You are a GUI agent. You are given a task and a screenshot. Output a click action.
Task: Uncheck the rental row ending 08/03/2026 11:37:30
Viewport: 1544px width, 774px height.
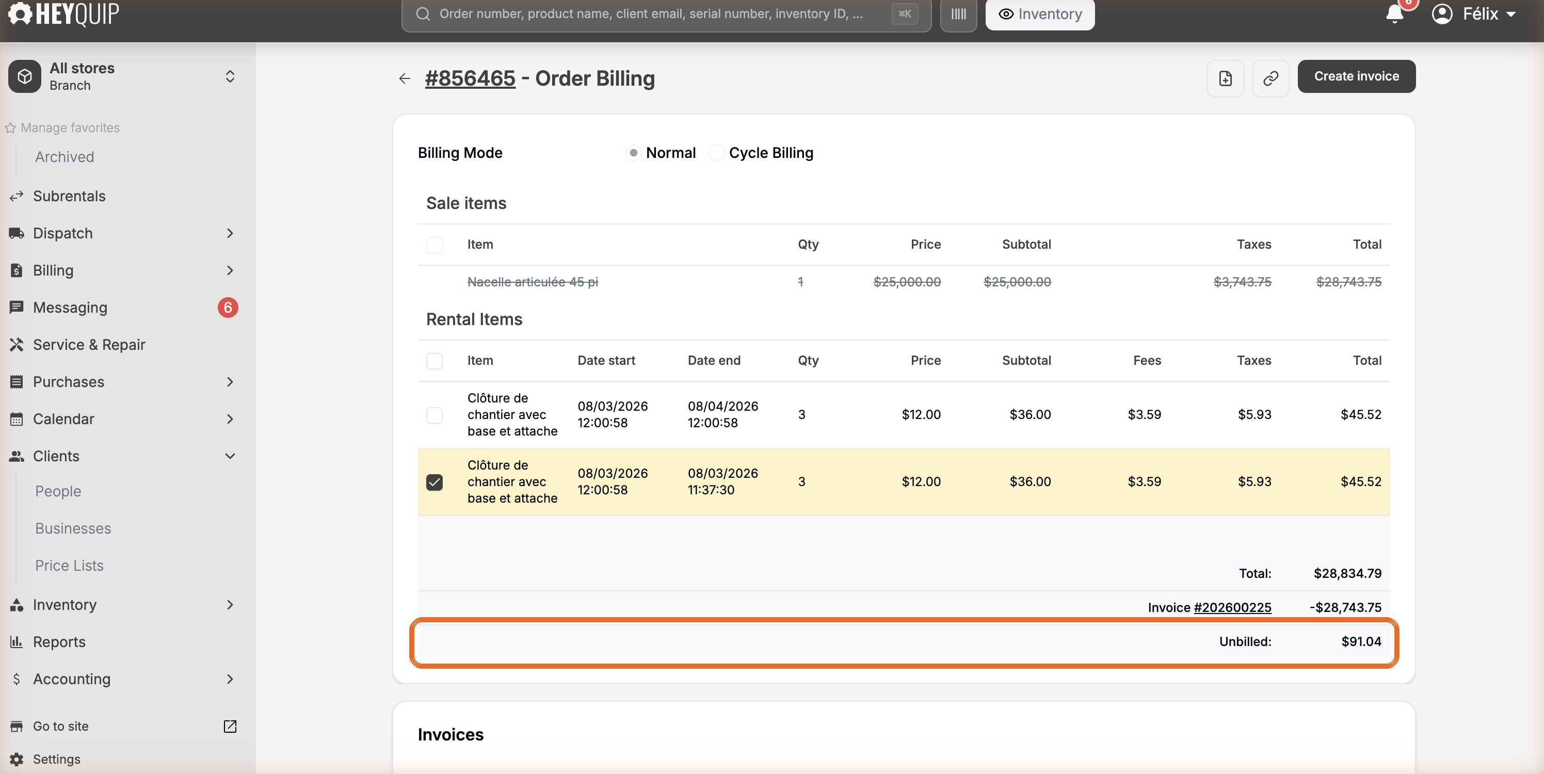click(435, 482)
